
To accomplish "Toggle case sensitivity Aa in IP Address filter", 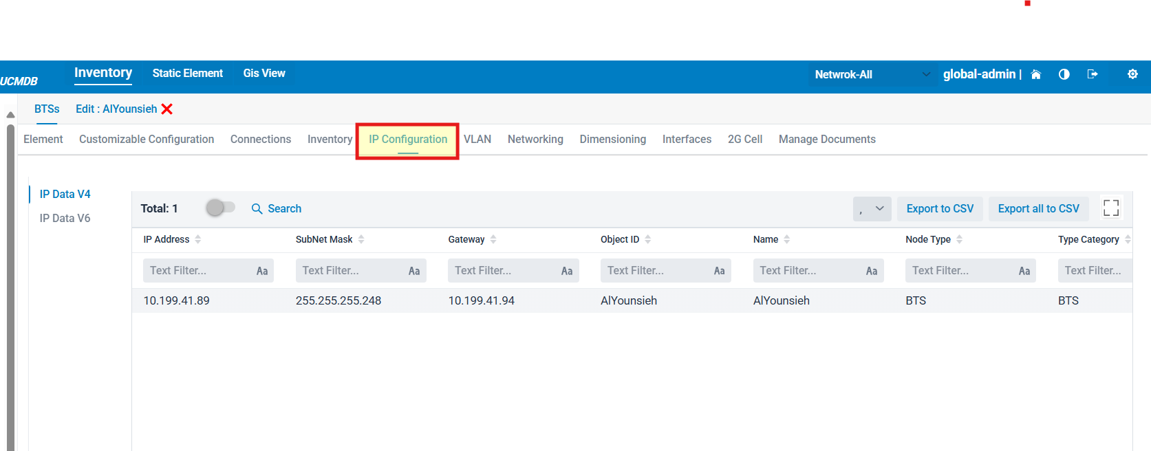I will coord(262,271).
